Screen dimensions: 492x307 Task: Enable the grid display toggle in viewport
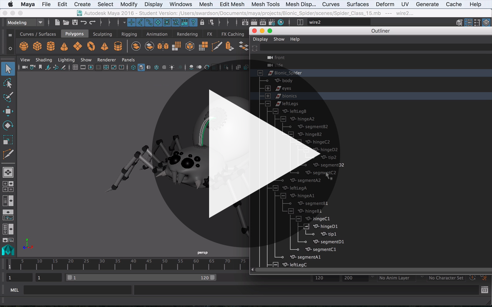75,67
